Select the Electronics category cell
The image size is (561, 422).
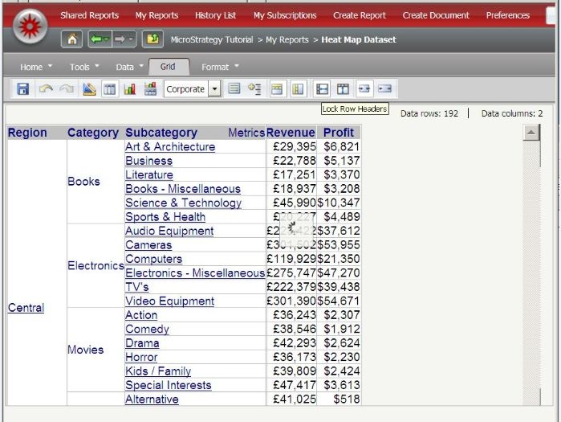96,265
